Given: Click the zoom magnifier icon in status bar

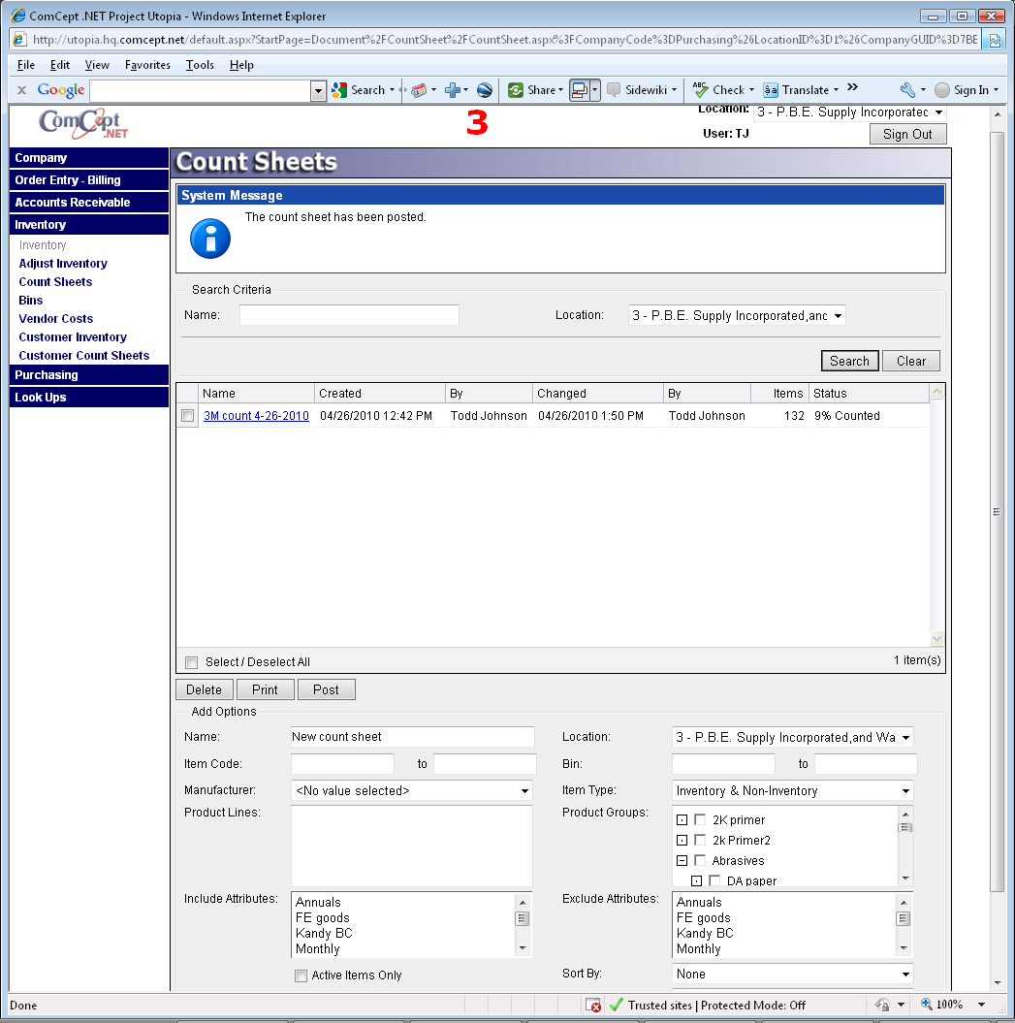Looking at the screenshot, I should tap(927, 1005).
